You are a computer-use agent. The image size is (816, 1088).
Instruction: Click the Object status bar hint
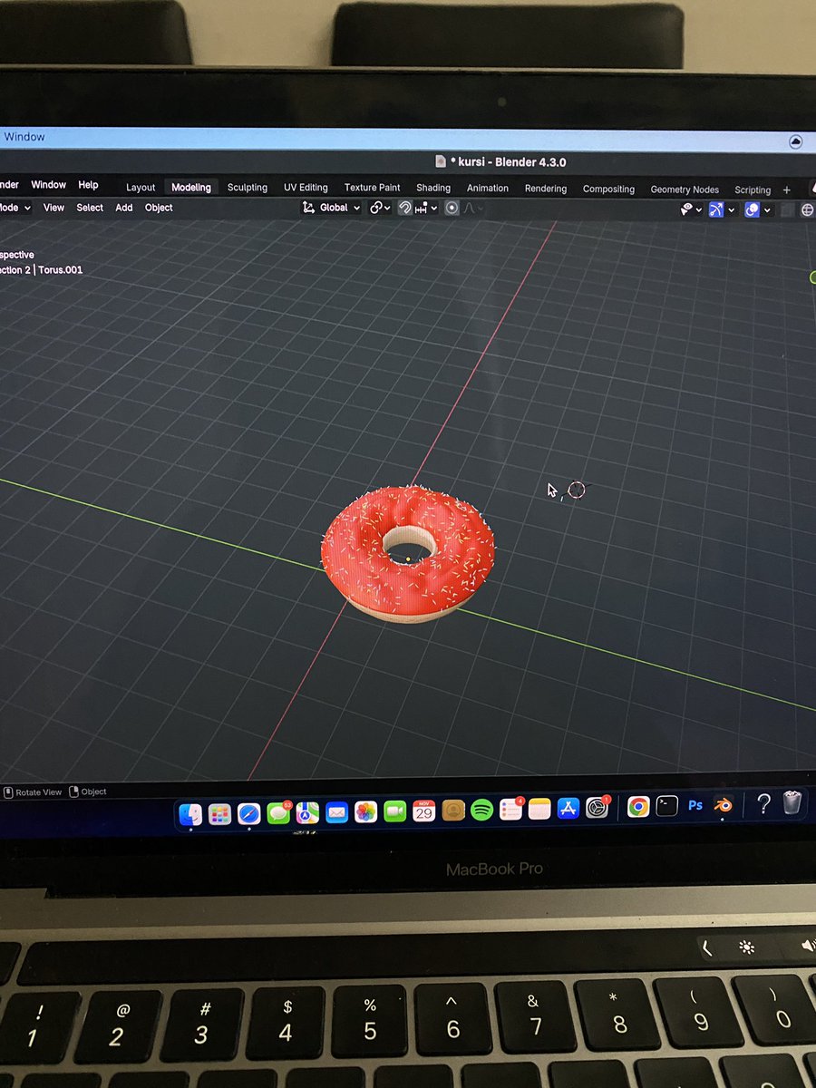tap(87, 792)
